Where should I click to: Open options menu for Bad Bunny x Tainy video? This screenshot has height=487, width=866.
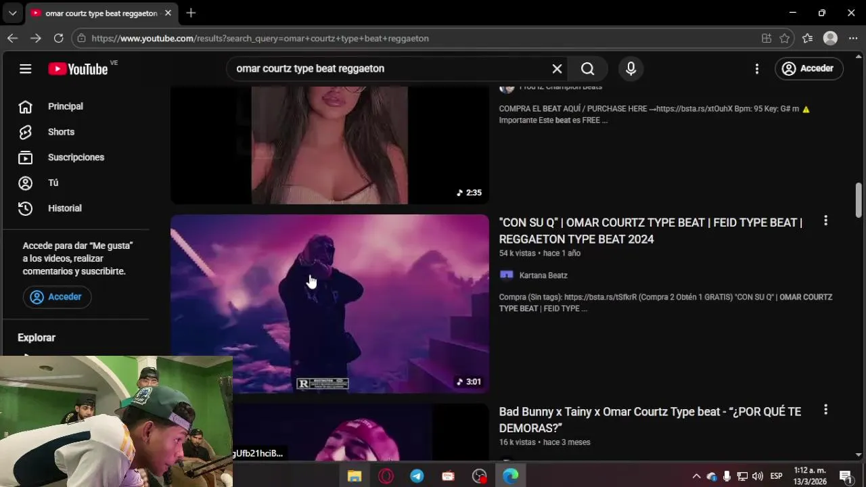pos(825,410)
